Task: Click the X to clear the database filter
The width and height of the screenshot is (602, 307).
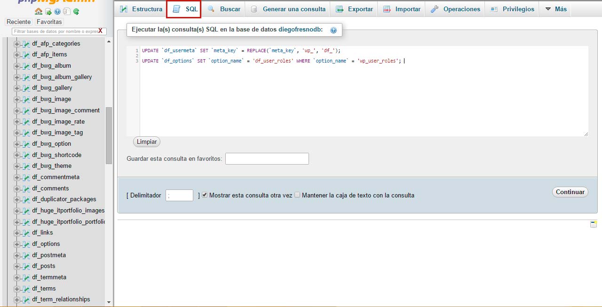Action: [101, 30]
